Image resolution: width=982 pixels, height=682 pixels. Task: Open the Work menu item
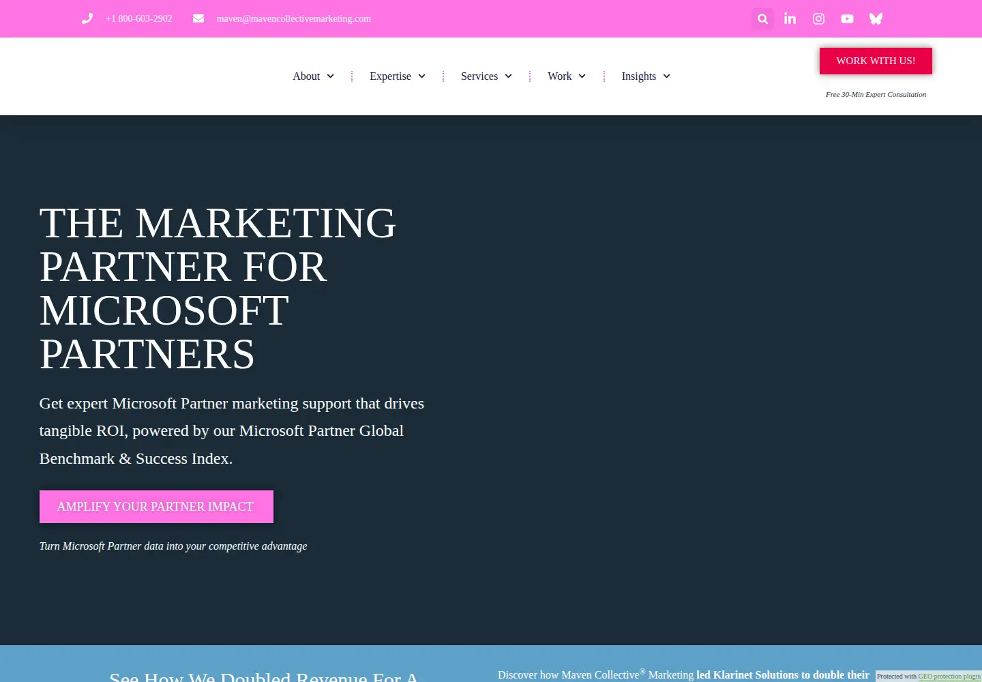click(x=560, y=76)
